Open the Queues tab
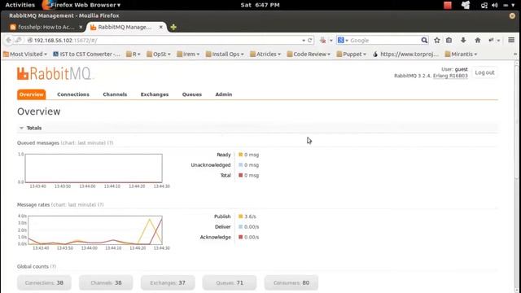The height and width of the screenshot is (293, 521). click(x=192, y=94)
